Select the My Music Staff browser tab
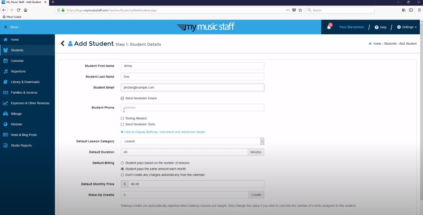Viewport: 423px width, 215px height. [25, 2]
